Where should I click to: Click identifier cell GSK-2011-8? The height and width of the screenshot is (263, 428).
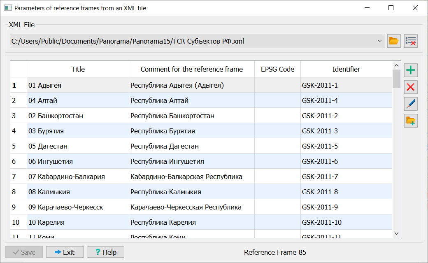pos(346,192)
